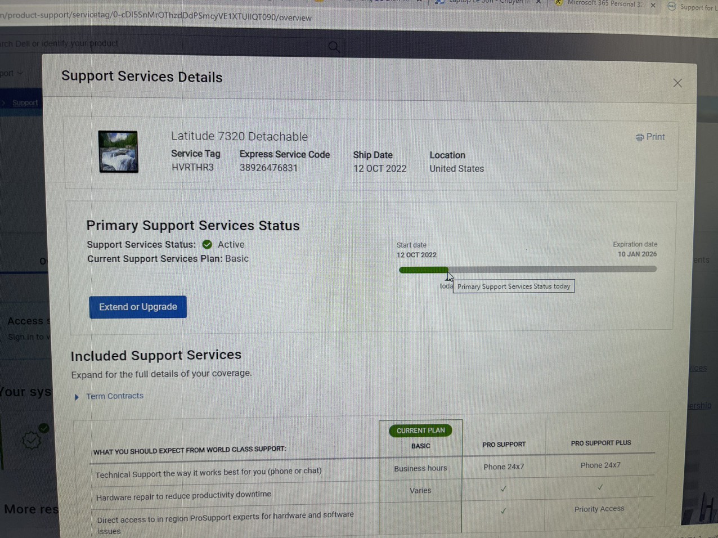Viewport: 718px width, 538px height.
Task: Click the green support coverage progress bar
Action: tap(424, 270)
